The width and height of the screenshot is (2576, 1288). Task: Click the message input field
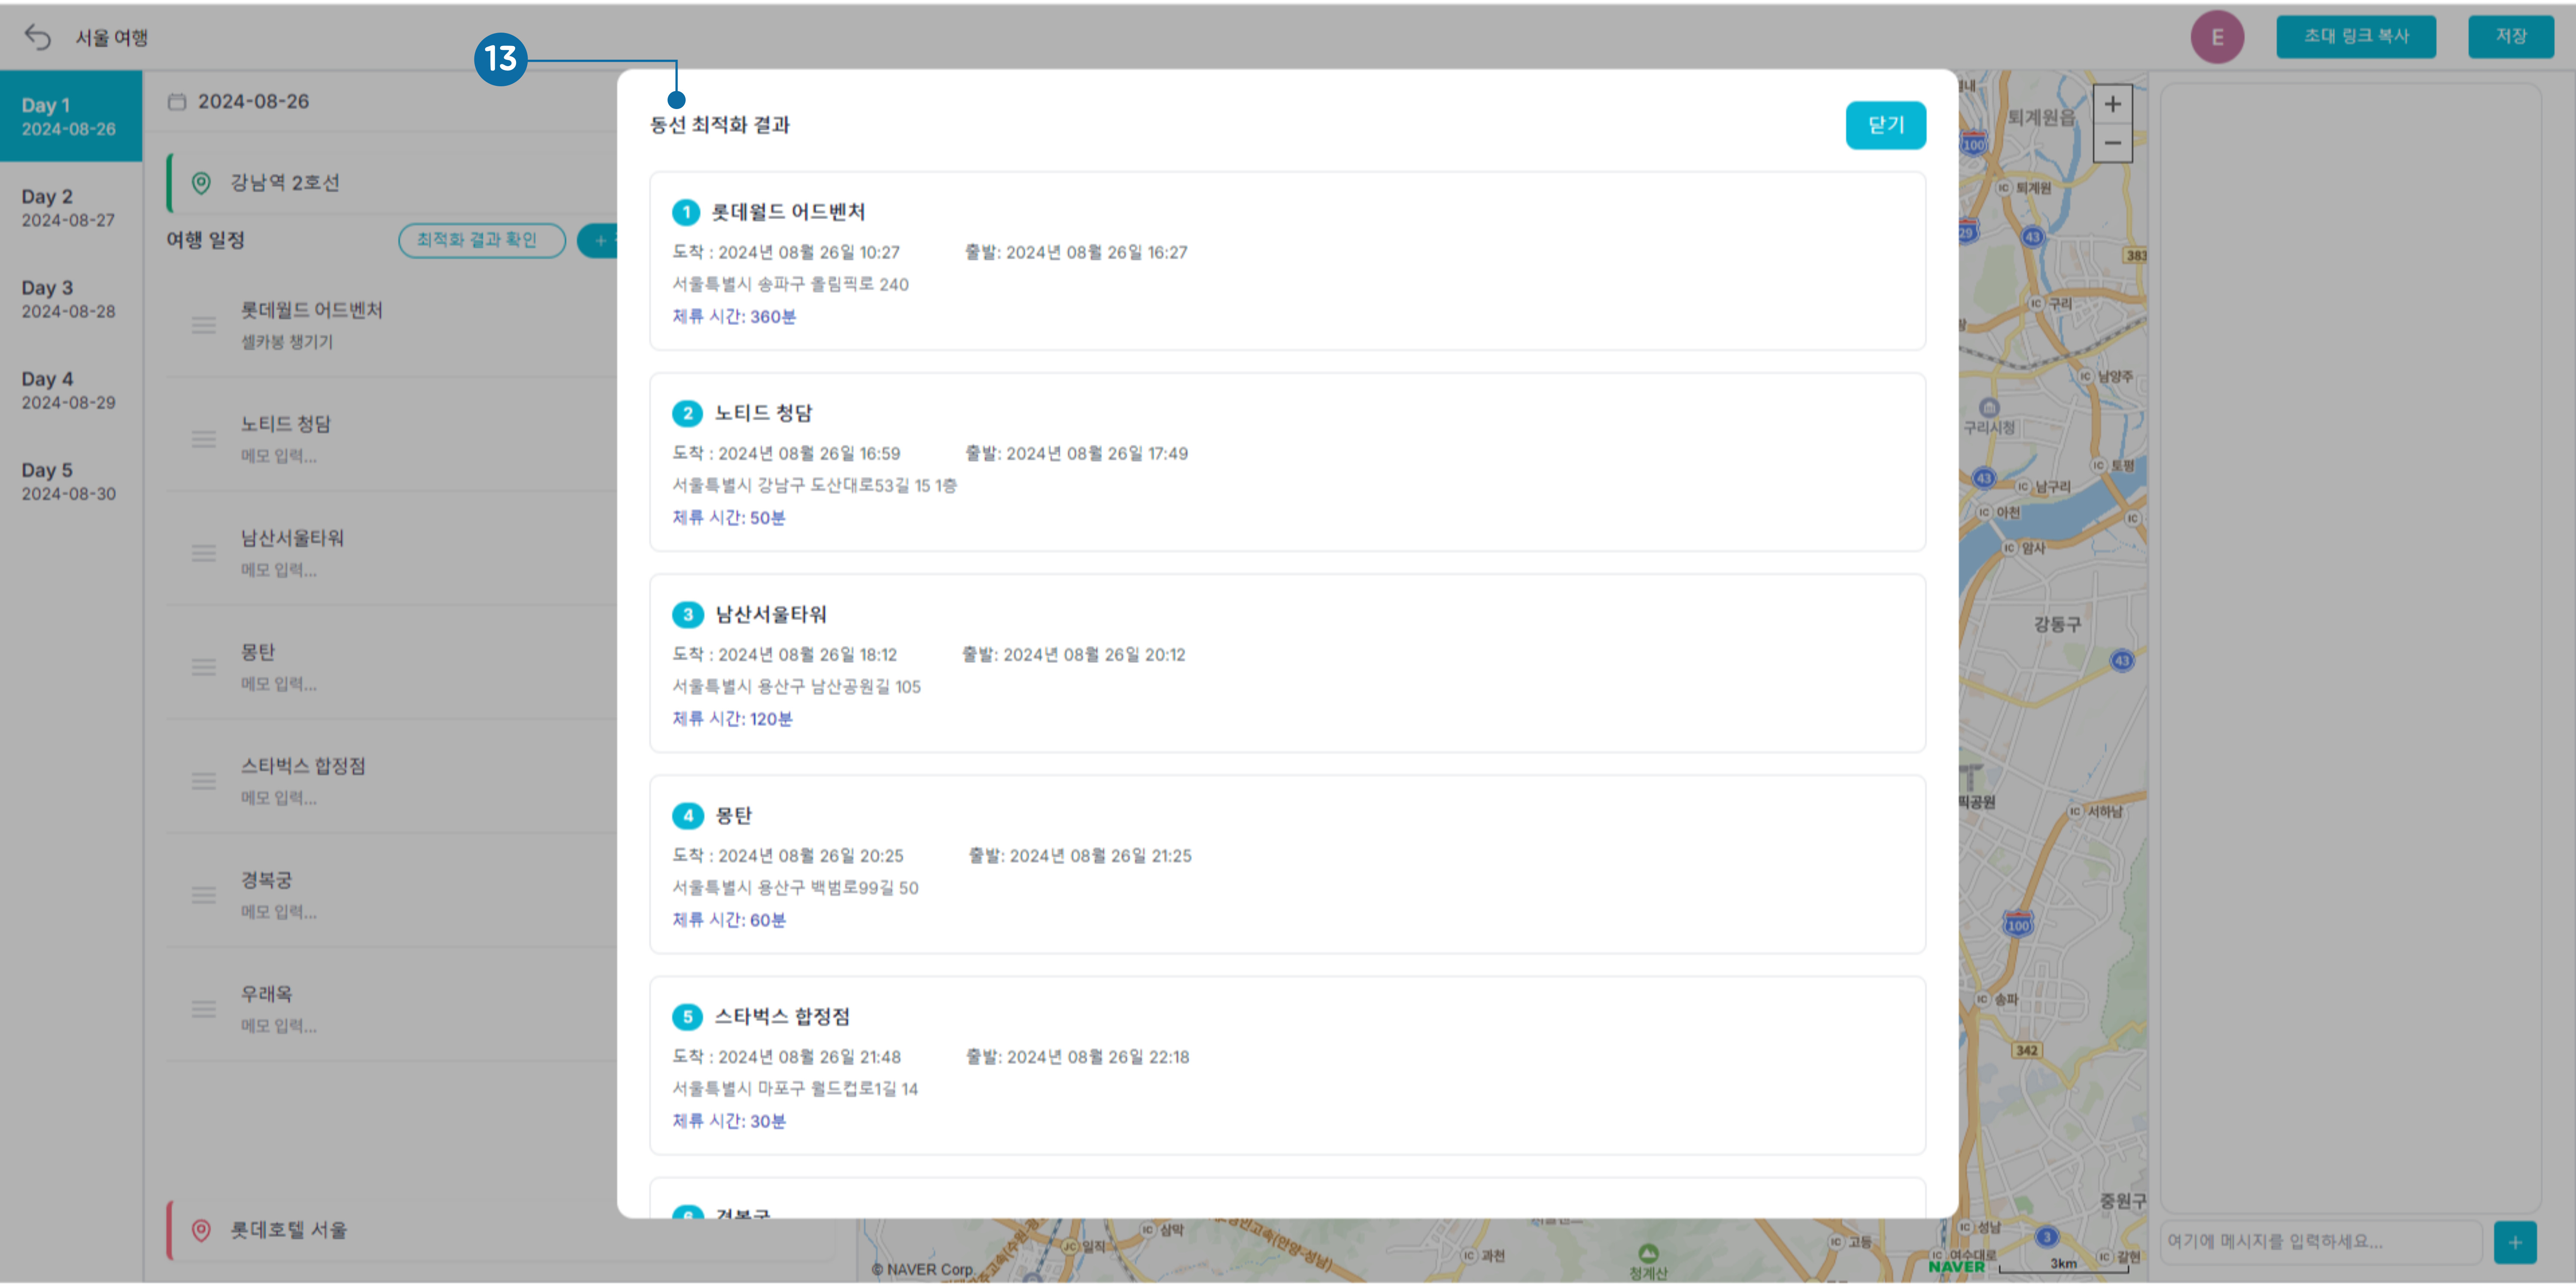point(2320,1241)
